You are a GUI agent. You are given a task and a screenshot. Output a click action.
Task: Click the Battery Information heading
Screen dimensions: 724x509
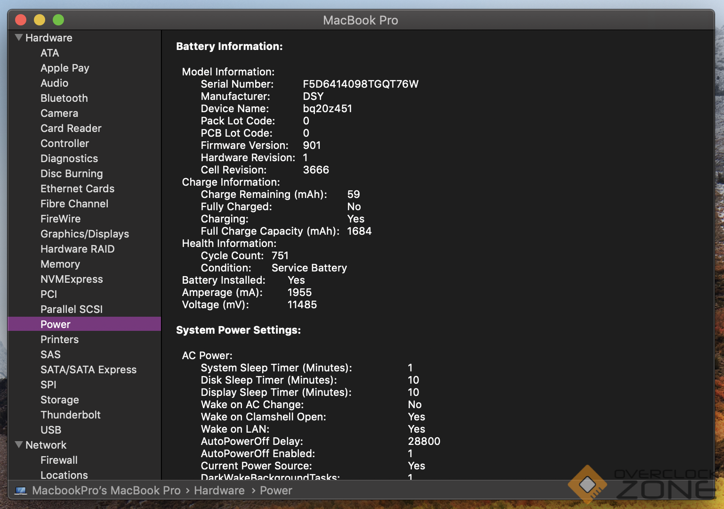click(229, 46)
